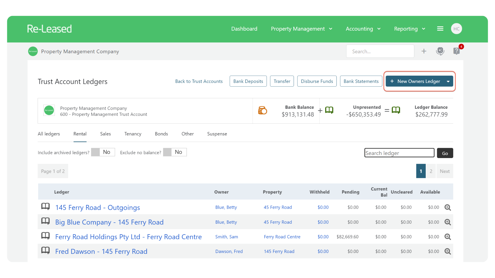Select the Suspense ledger tab
495x278 pixels.
(x=217, y=134)
